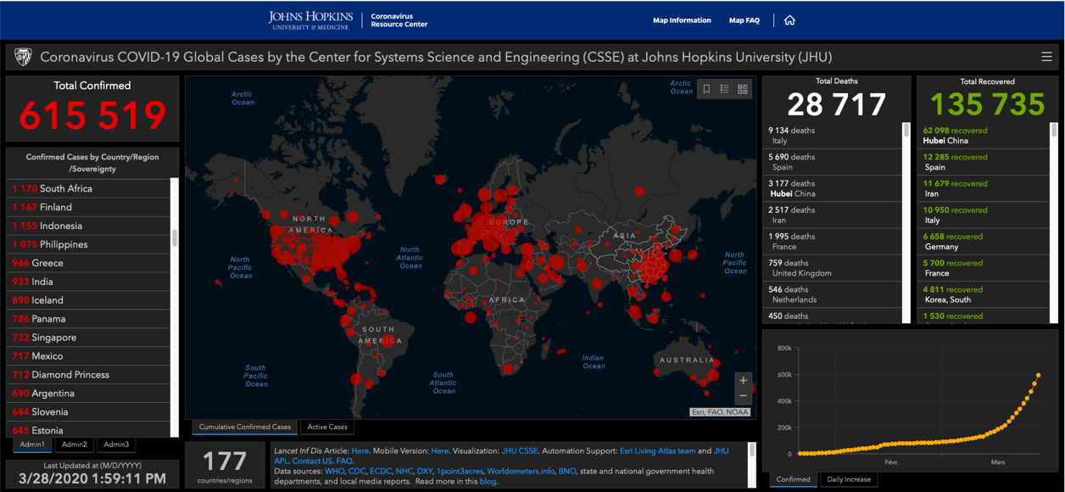Open Map FAQ menu item
Screen dimensions: 1065x492
click(744, 20)
